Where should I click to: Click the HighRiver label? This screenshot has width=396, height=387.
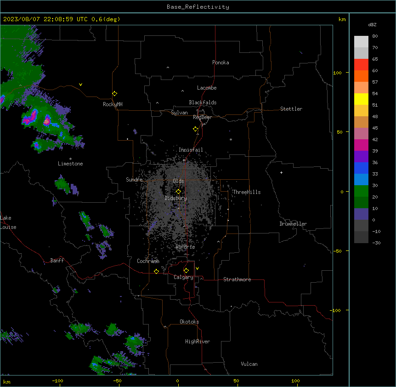198,341
